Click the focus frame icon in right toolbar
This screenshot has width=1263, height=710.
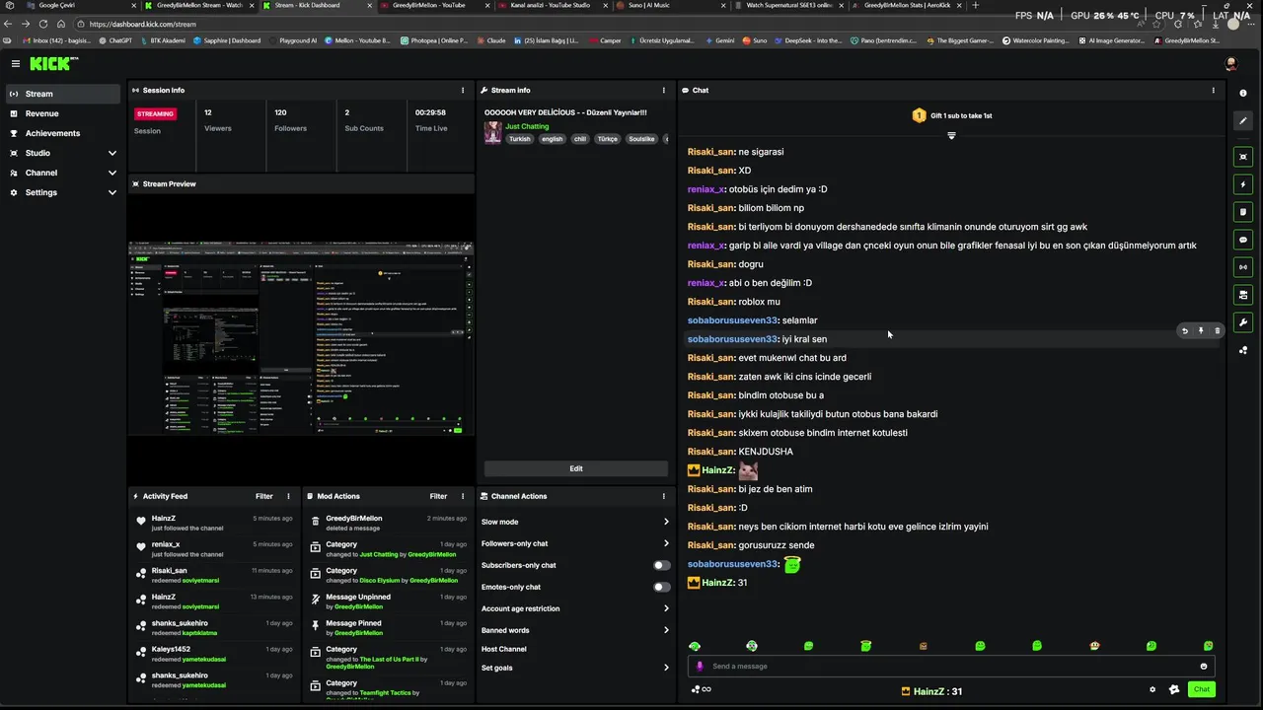(x=1243, y=157)
